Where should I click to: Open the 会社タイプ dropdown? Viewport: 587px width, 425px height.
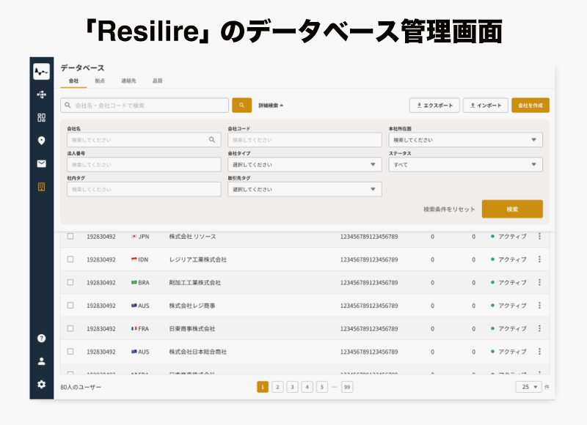click(305, 164)
